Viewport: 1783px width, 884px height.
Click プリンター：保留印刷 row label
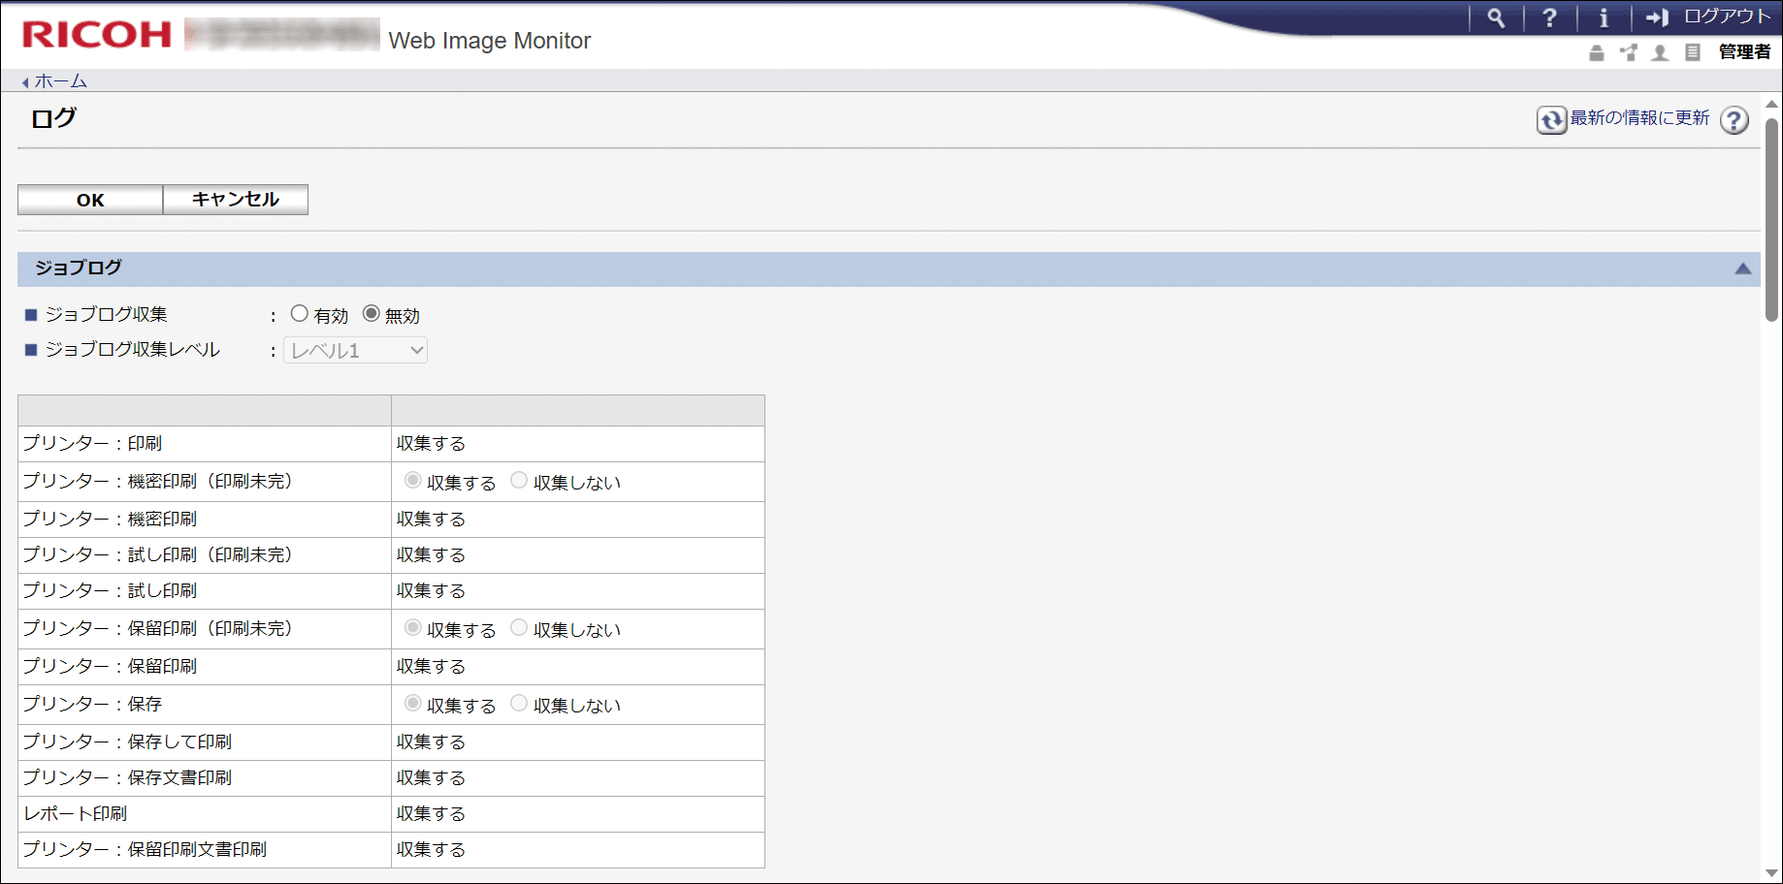tap(111, 666)
